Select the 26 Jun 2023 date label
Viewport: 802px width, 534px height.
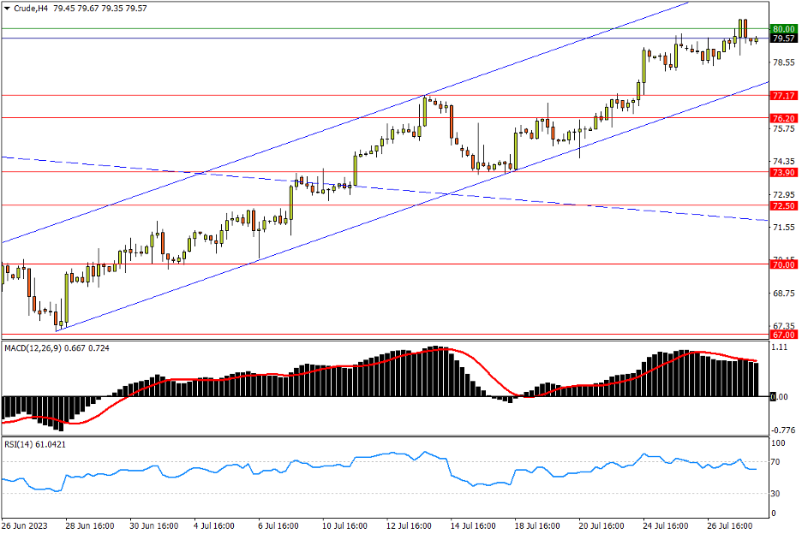coord(26,525)
